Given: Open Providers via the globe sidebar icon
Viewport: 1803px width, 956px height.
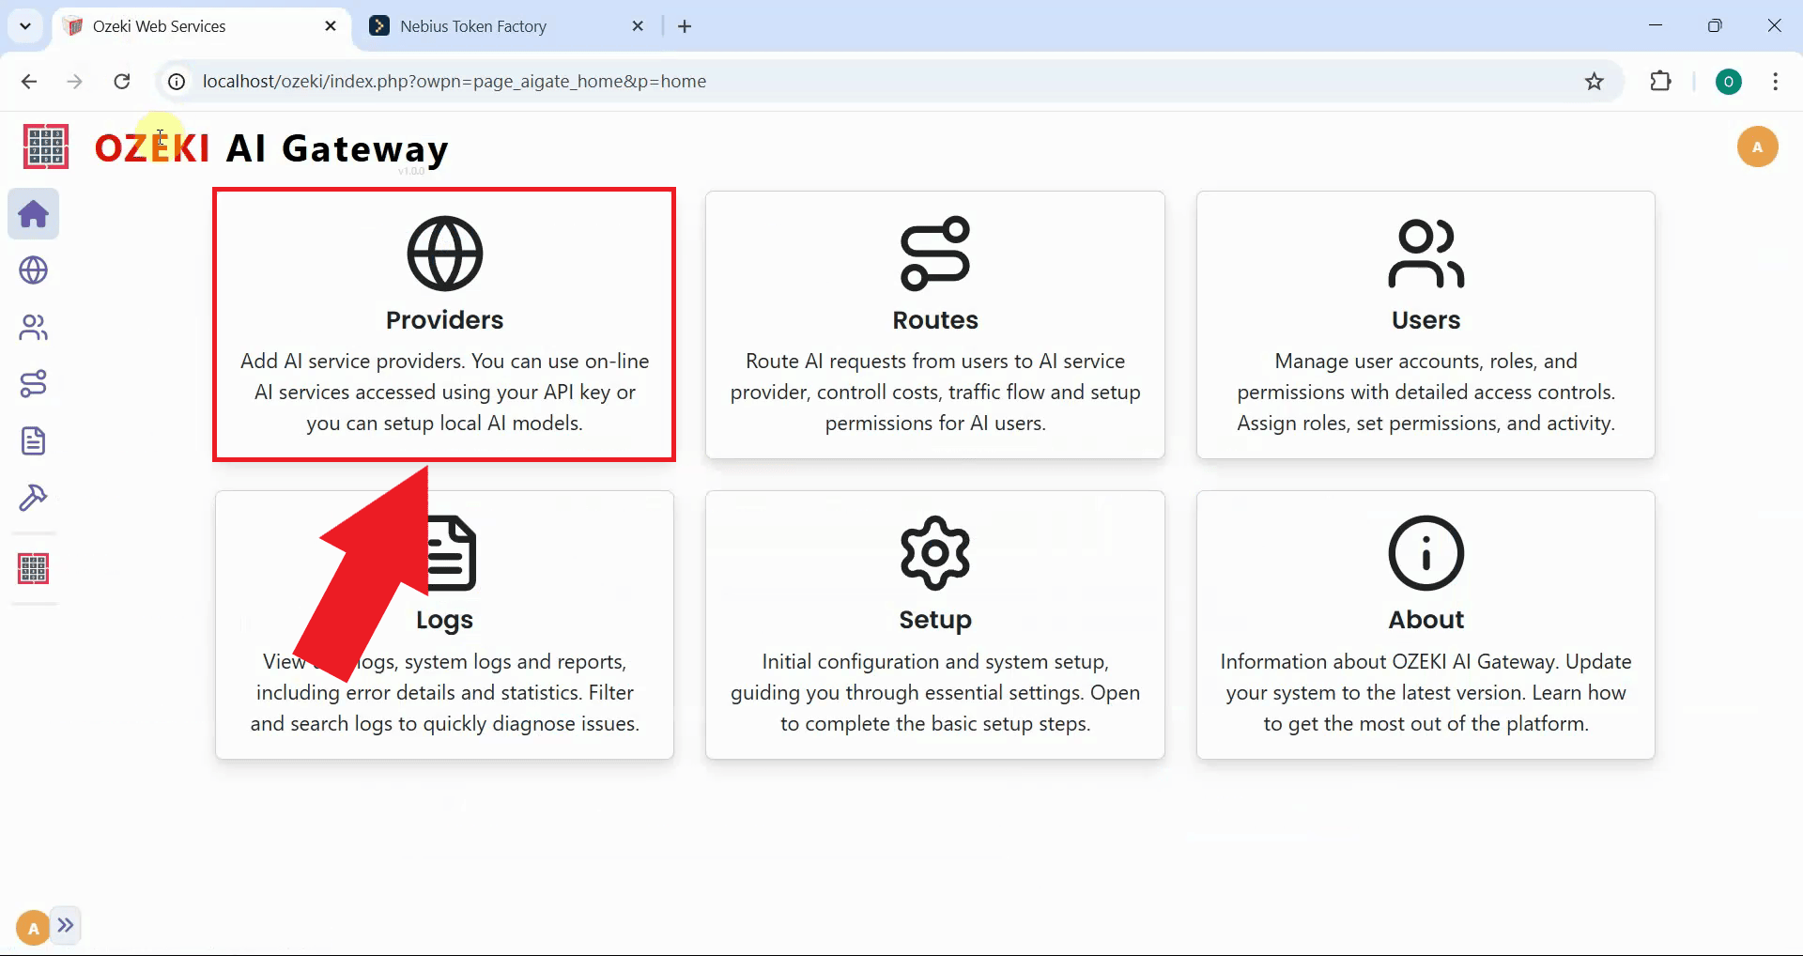Looking at the screenshot, I should (x=34, y=270).
